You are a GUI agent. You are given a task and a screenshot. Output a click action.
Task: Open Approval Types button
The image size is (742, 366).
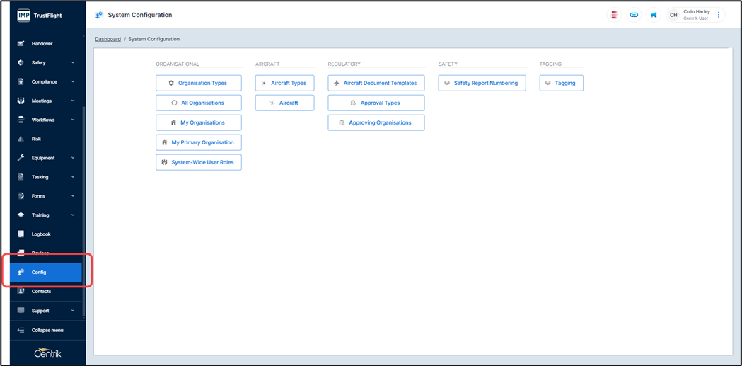[376, 103]
